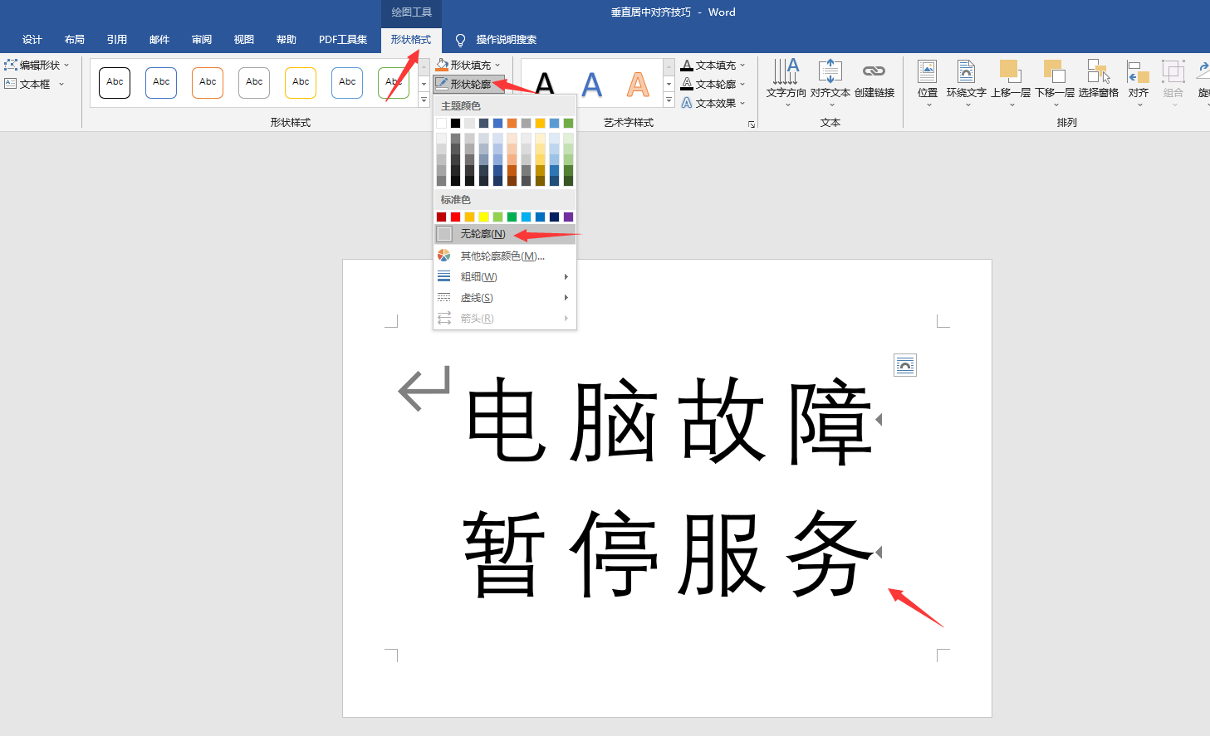Click the 下移一层 (send backward) icon
The height and width of the screenshot is (736, 1210).
pos(1054,71)
